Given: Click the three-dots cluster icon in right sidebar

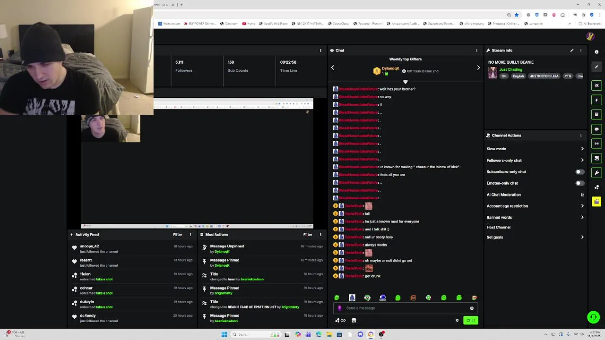Looking at the screenshot, I should click(596, 187).
